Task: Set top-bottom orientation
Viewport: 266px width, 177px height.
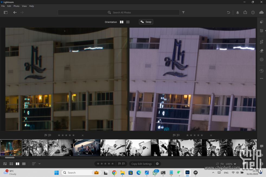Action: pos(128,22)
